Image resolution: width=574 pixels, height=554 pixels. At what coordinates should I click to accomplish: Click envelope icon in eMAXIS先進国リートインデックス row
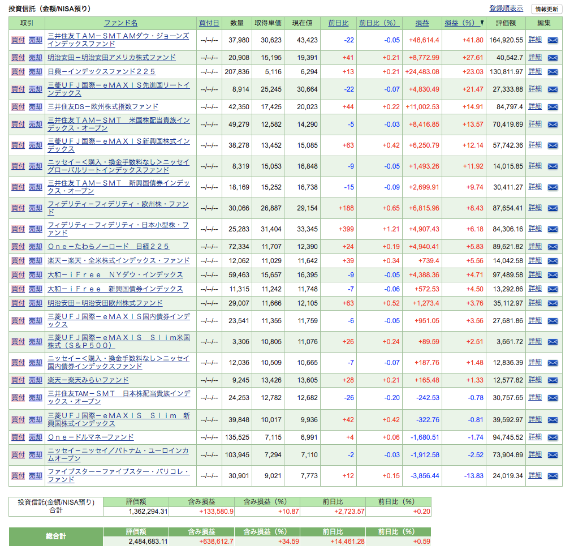tap(553, 89)
